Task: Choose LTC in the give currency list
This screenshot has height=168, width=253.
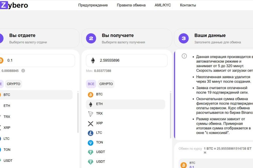Action: tap(36, 138)
